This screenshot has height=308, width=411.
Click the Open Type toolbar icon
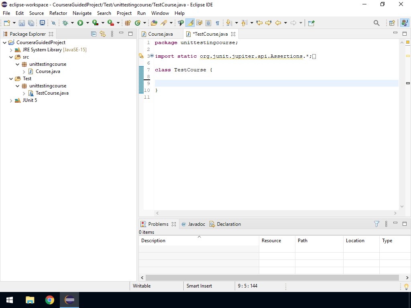(154, 23)
